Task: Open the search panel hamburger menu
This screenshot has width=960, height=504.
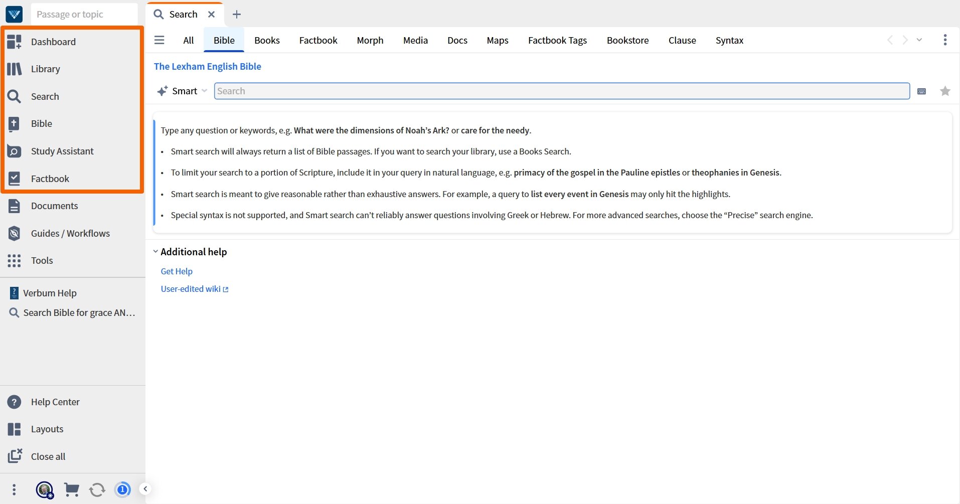Action: pos(159,40)
